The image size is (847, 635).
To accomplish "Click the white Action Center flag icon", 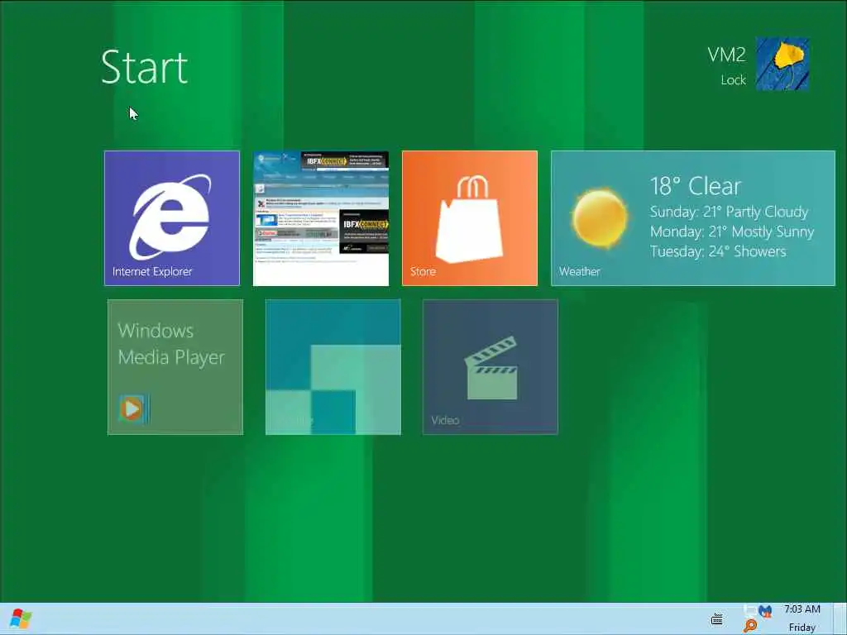I will (749, 610).
